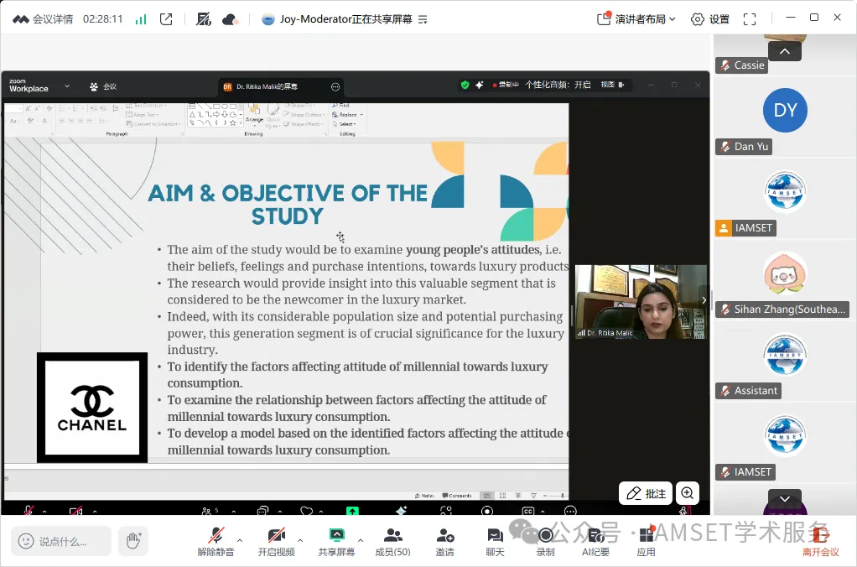Viewport: 857px width, 567px height.
Task: Start recording with 录制 icon
Action: click(545, 541)
